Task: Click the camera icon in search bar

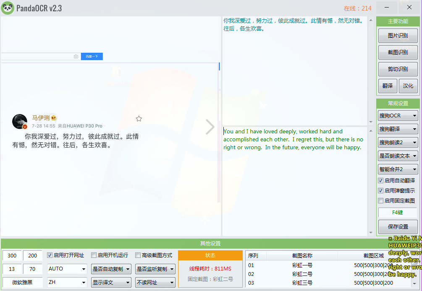Action: coord(76,57)
